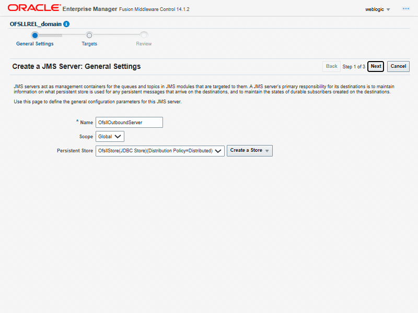Screen dimensions: 418x313
Task: Click the 'Step 1 of 3' text
Action: click(x=354, y=67)
